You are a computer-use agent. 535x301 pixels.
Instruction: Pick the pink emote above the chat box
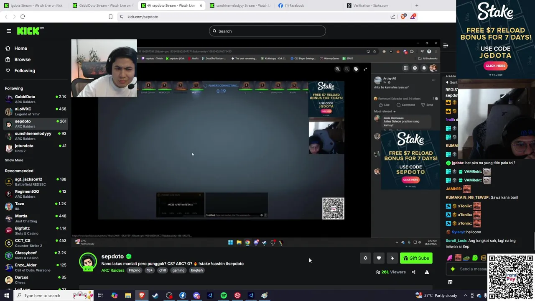pos(450,258)
